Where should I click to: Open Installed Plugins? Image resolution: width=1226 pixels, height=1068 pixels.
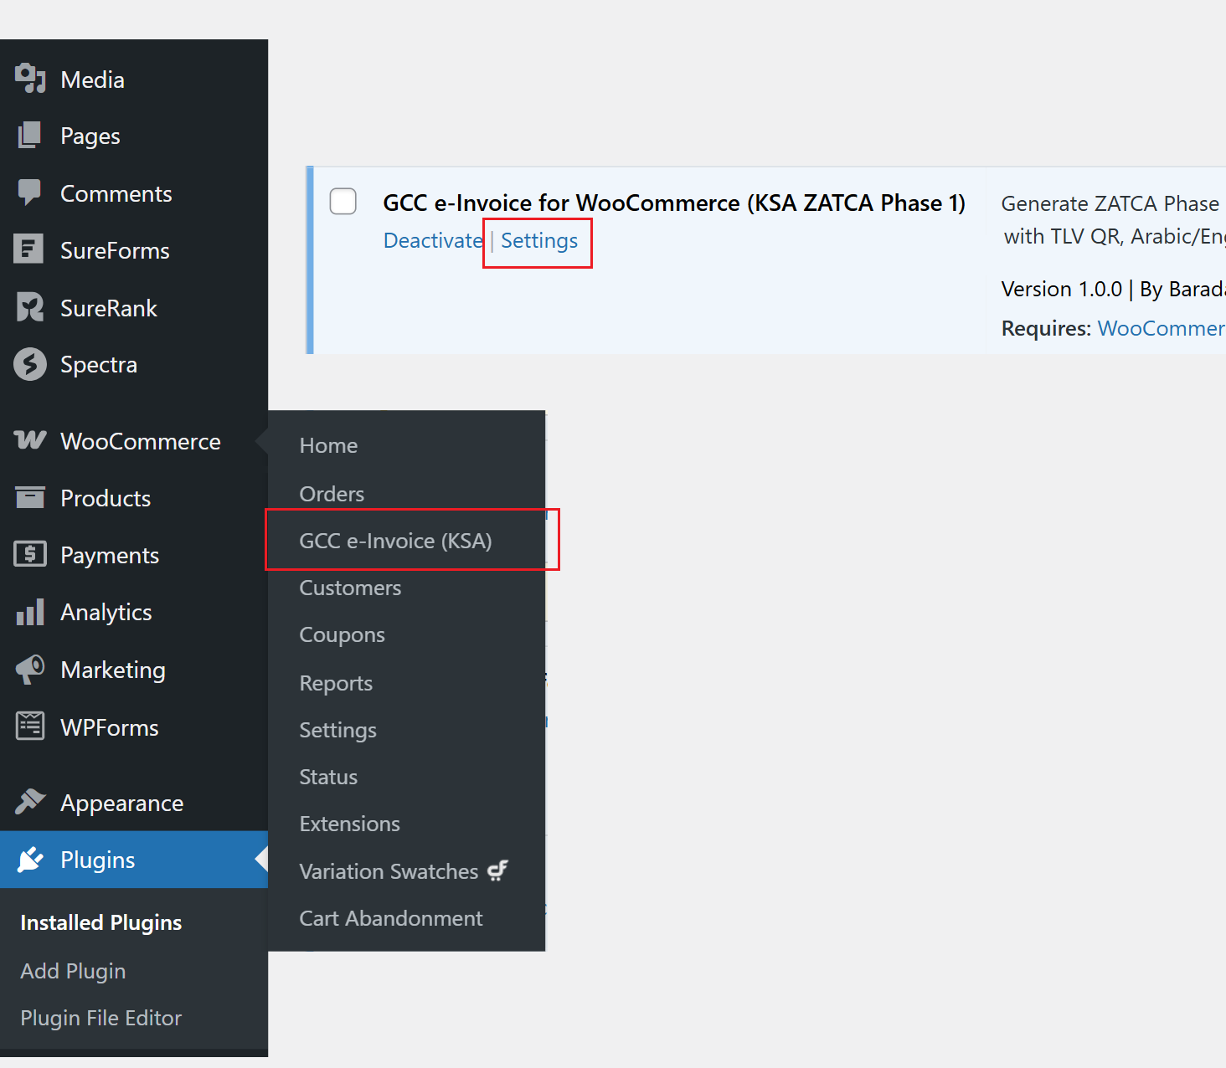point(100,922)
